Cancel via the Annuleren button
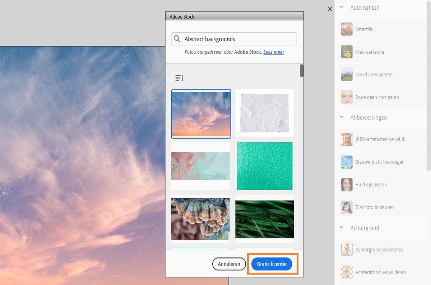 click(229, 263)
